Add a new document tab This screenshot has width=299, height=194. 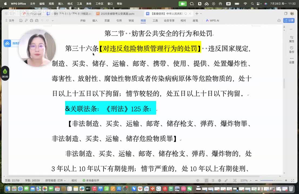(197, 14)
